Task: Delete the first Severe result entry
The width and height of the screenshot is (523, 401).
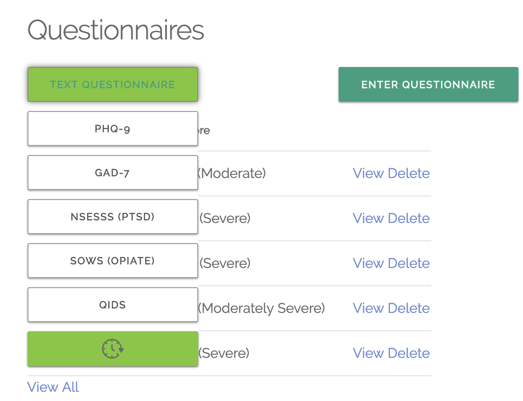Action: click(x=409, y=218)
